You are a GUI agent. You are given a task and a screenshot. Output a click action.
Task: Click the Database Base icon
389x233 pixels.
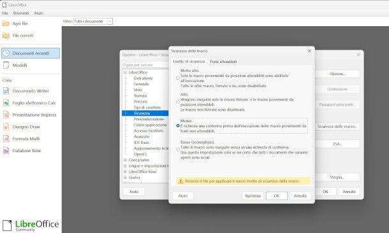tap(6, 150)
